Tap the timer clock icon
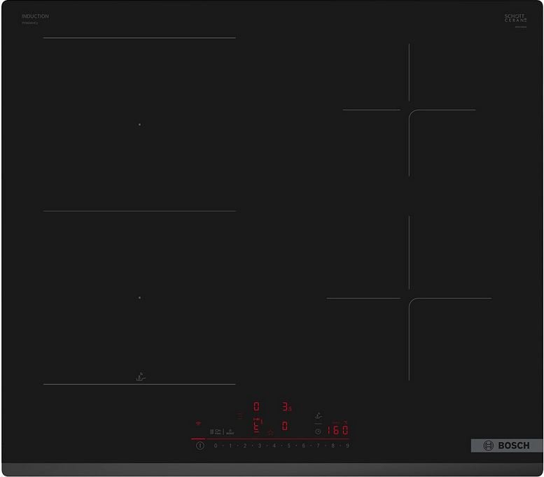544x477 pixels. click(318, 432)
